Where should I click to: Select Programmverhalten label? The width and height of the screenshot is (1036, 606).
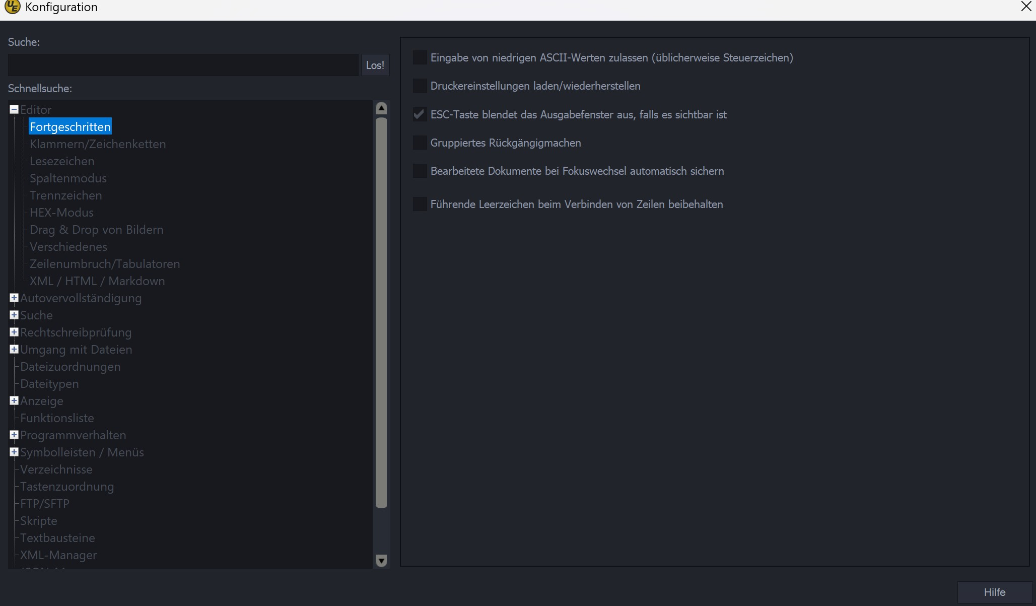point(73,435)
